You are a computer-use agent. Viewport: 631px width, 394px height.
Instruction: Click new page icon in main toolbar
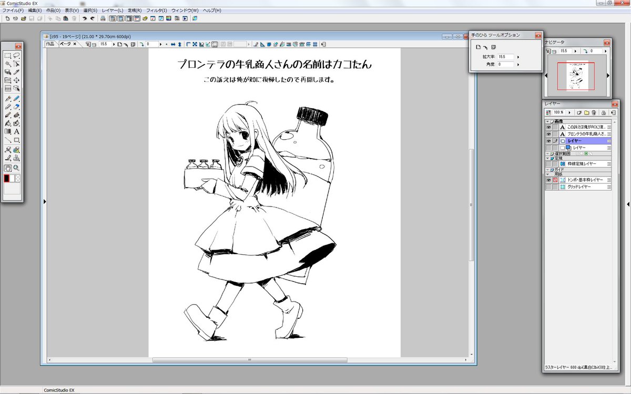pyautogui.click(x=7, y=18)
